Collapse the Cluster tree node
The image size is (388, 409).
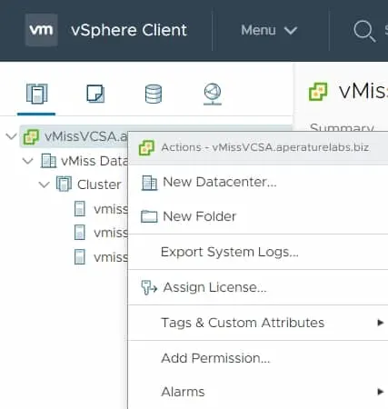pos(45,185)
